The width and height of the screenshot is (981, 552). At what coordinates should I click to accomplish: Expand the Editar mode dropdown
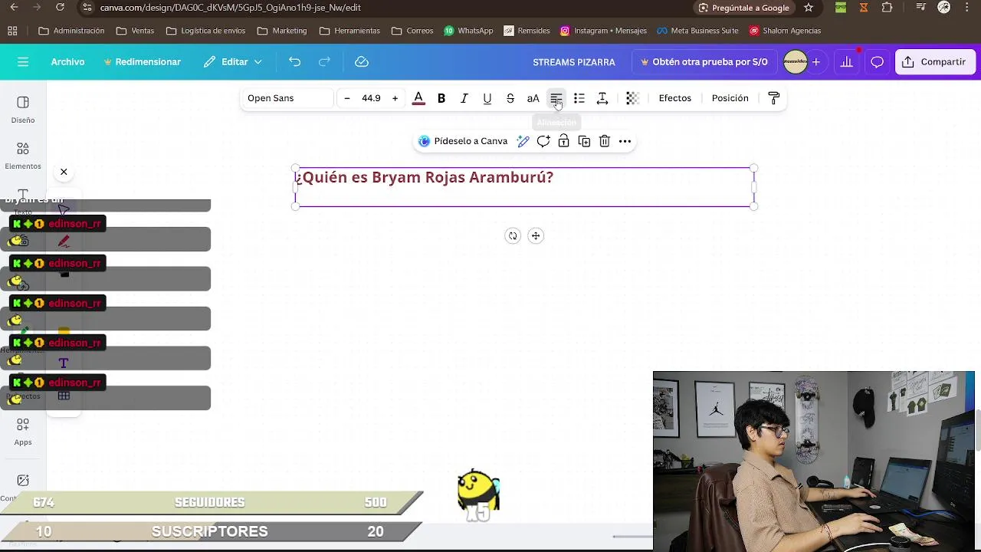(233, 62)
